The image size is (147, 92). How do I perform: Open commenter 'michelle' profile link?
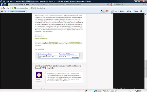[x=38, y=80]
